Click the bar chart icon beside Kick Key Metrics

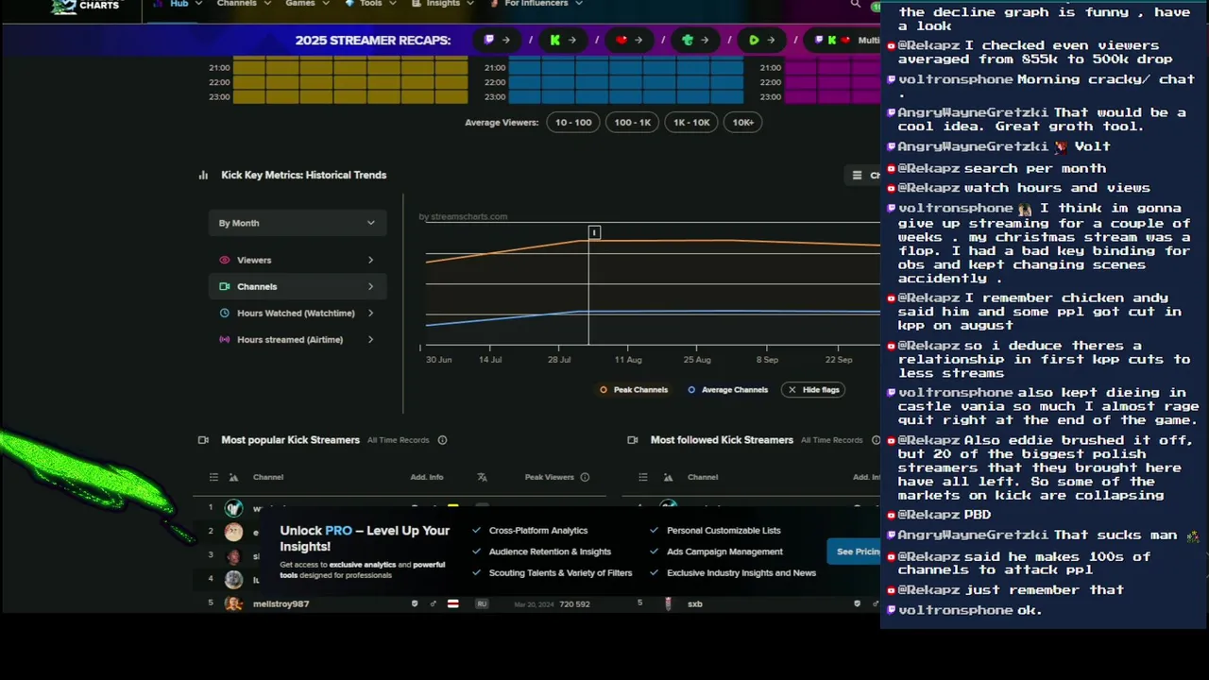pyautogui.click(x=203, y=175)
